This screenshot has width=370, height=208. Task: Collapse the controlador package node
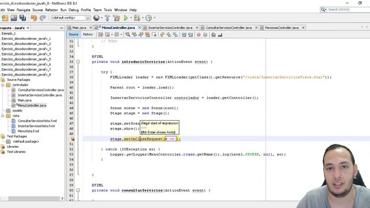pyautogui.click(x=3, y=85)
